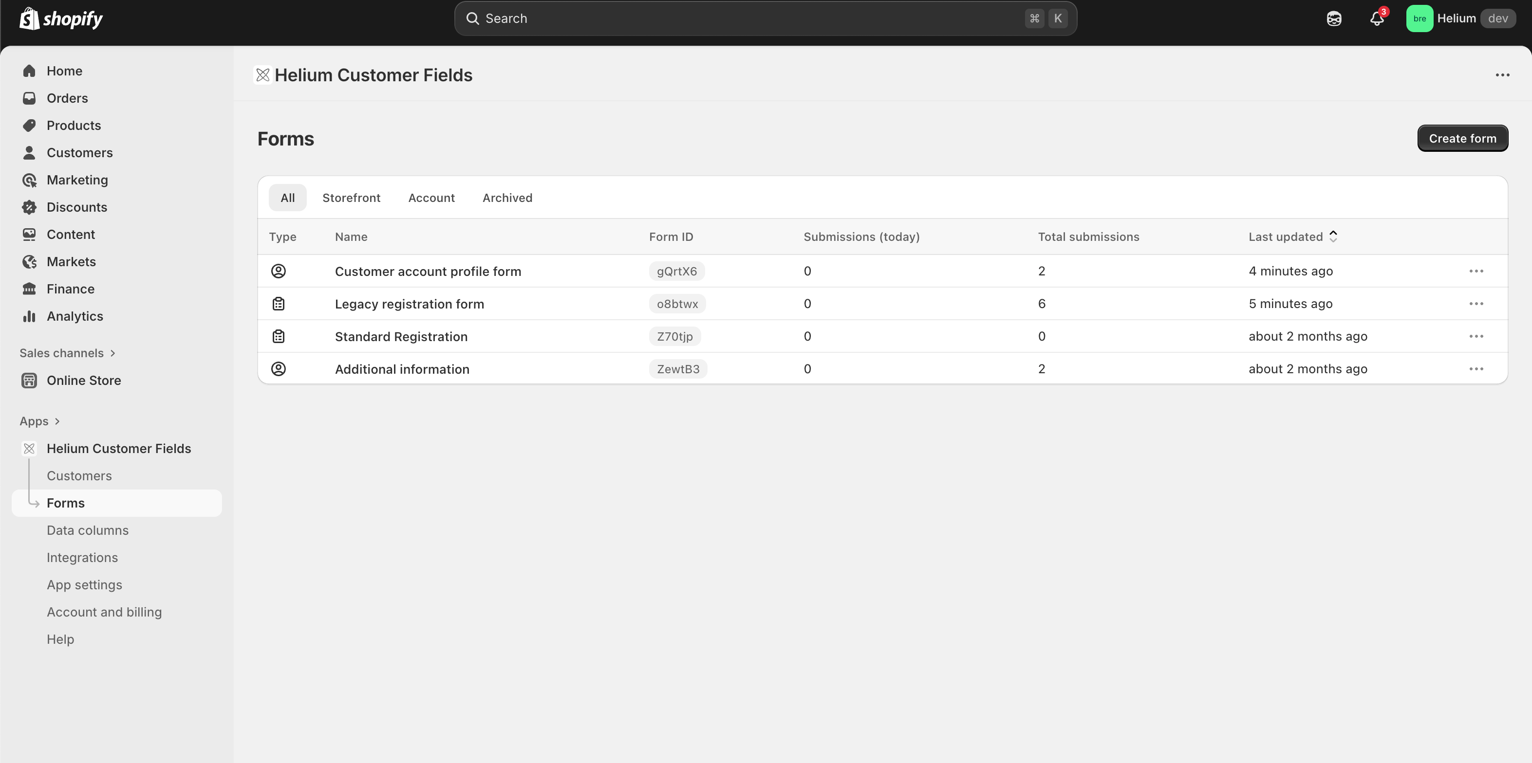Click the Form ID column header

[671, 236]
